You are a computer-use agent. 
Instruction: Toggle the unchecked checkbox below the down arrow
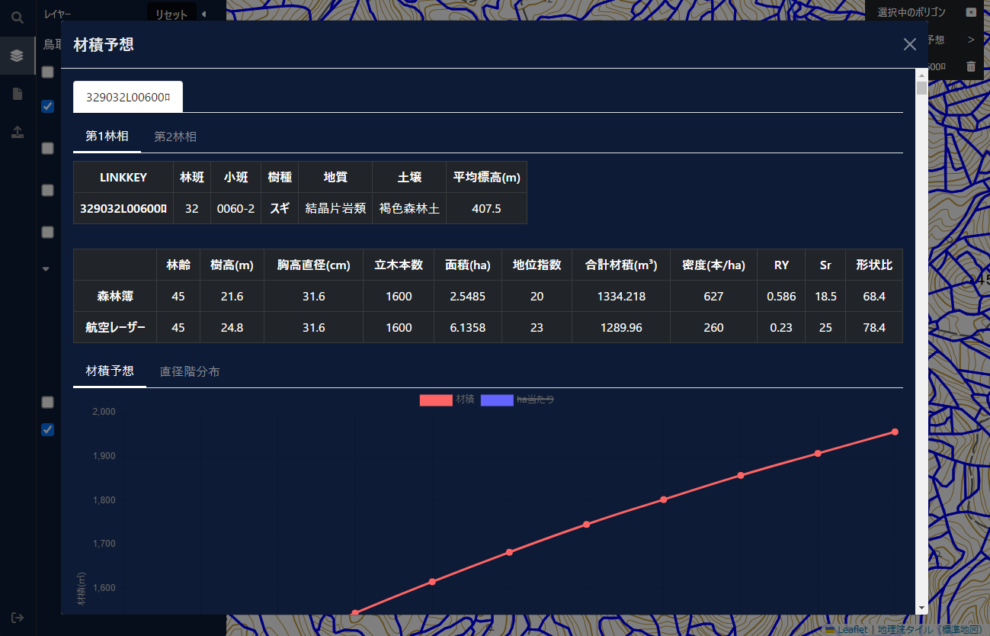(47, 402)
